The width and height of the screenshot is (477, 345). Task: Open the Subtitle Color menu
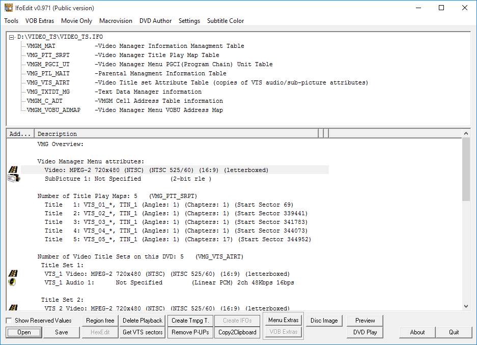(226, 21)
